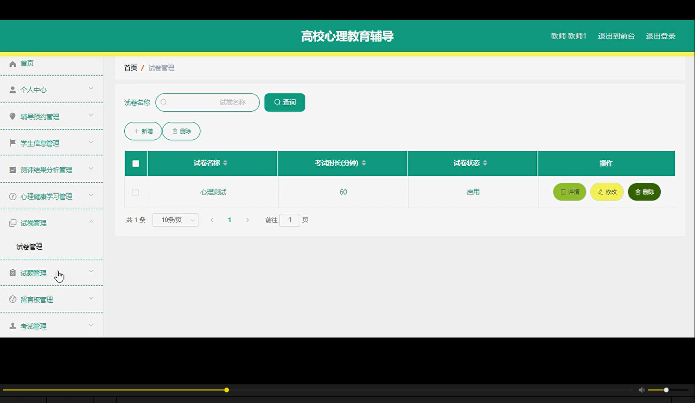
Task: Go to next page arrow
Action: (248, 220)
